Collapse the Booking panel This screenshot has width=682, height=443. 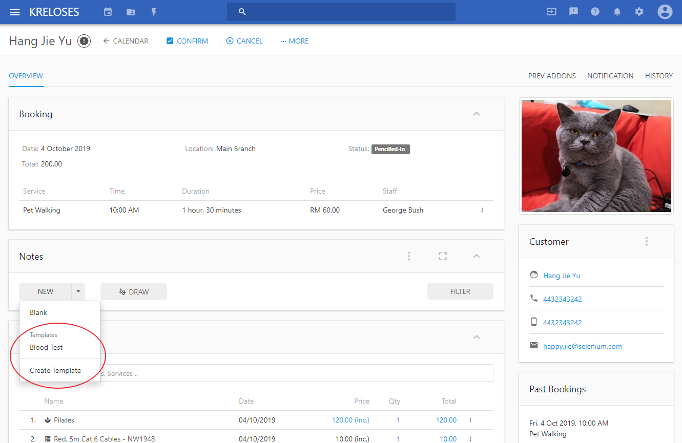tap(477, 114)
